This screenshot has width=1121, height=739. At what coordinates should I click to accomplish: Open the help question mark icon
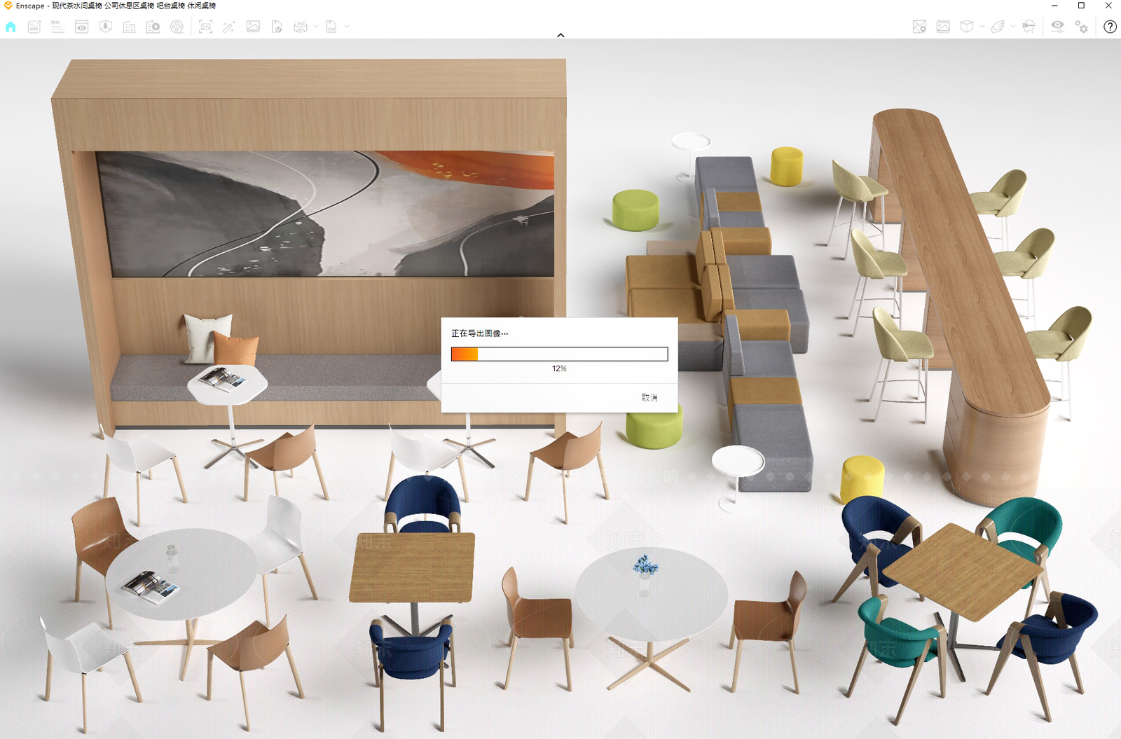tap(1110, 27)
